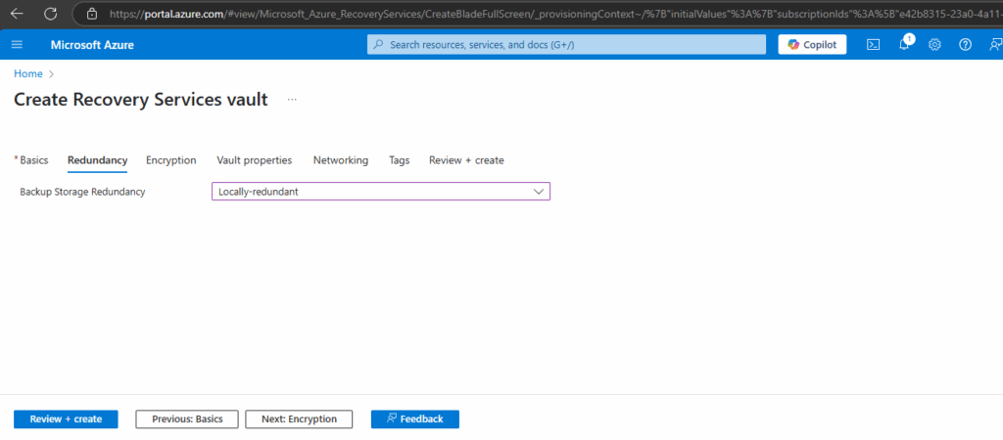
Task: Open the Vault properties tab
Action: 254,160
